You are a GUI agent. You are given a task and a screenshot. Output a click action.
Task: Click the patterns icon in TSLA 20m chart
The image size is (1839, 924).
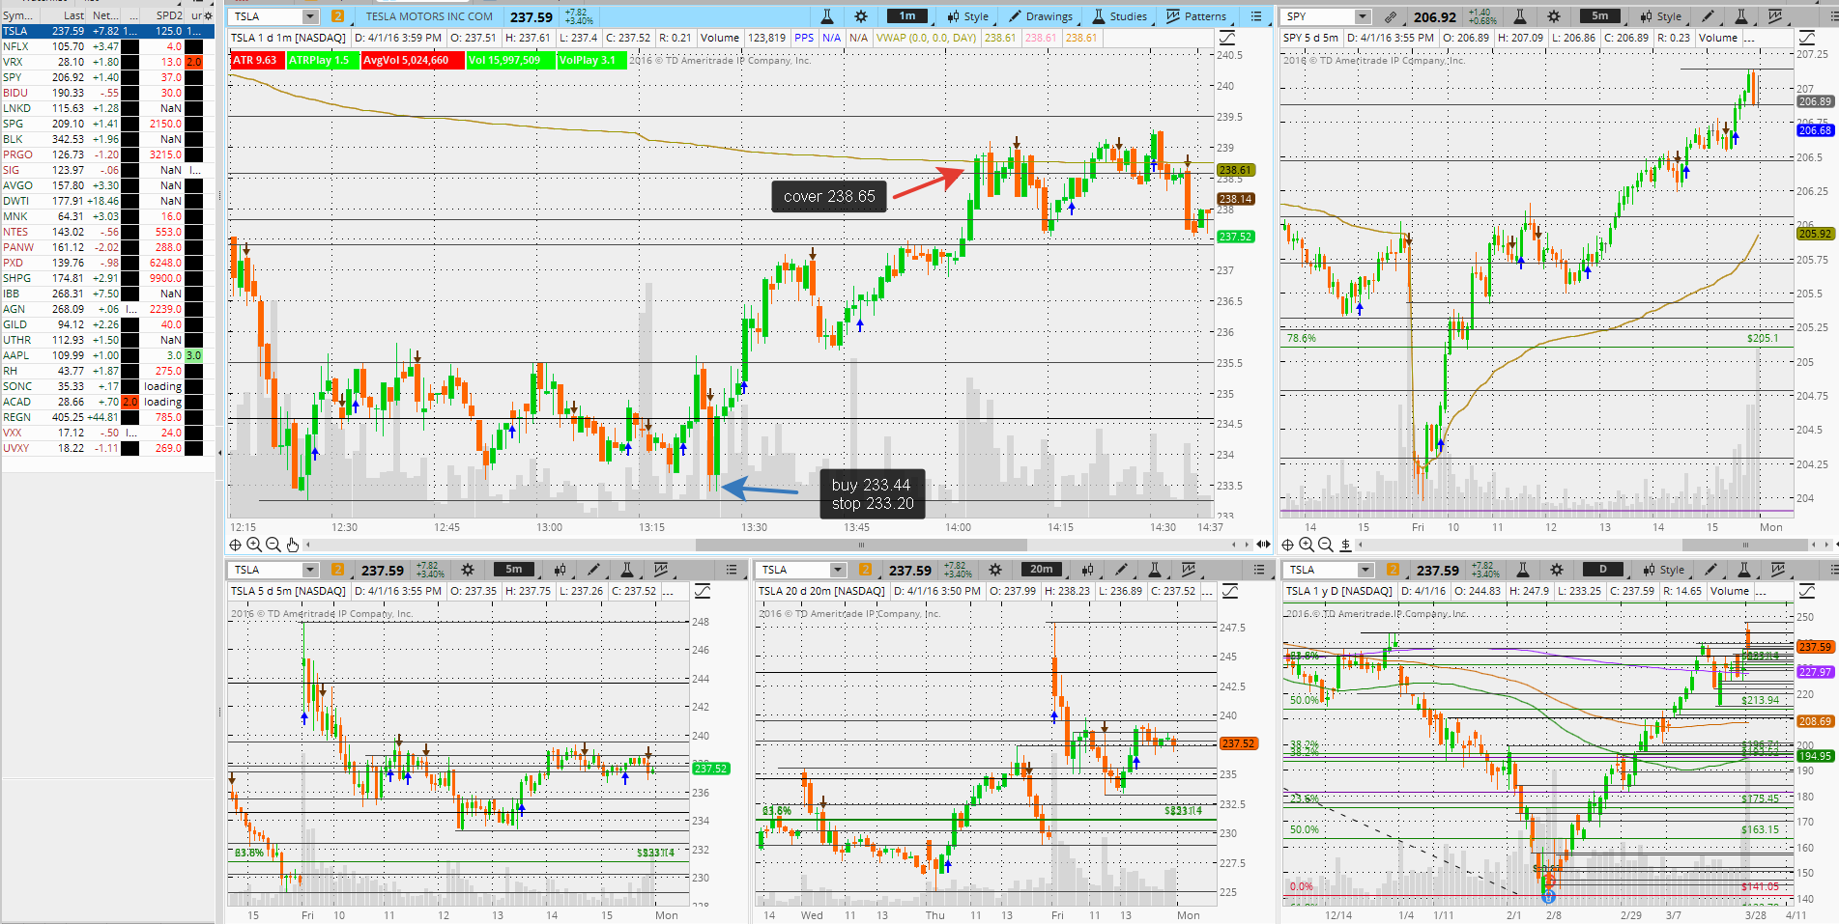point(1189,570)
